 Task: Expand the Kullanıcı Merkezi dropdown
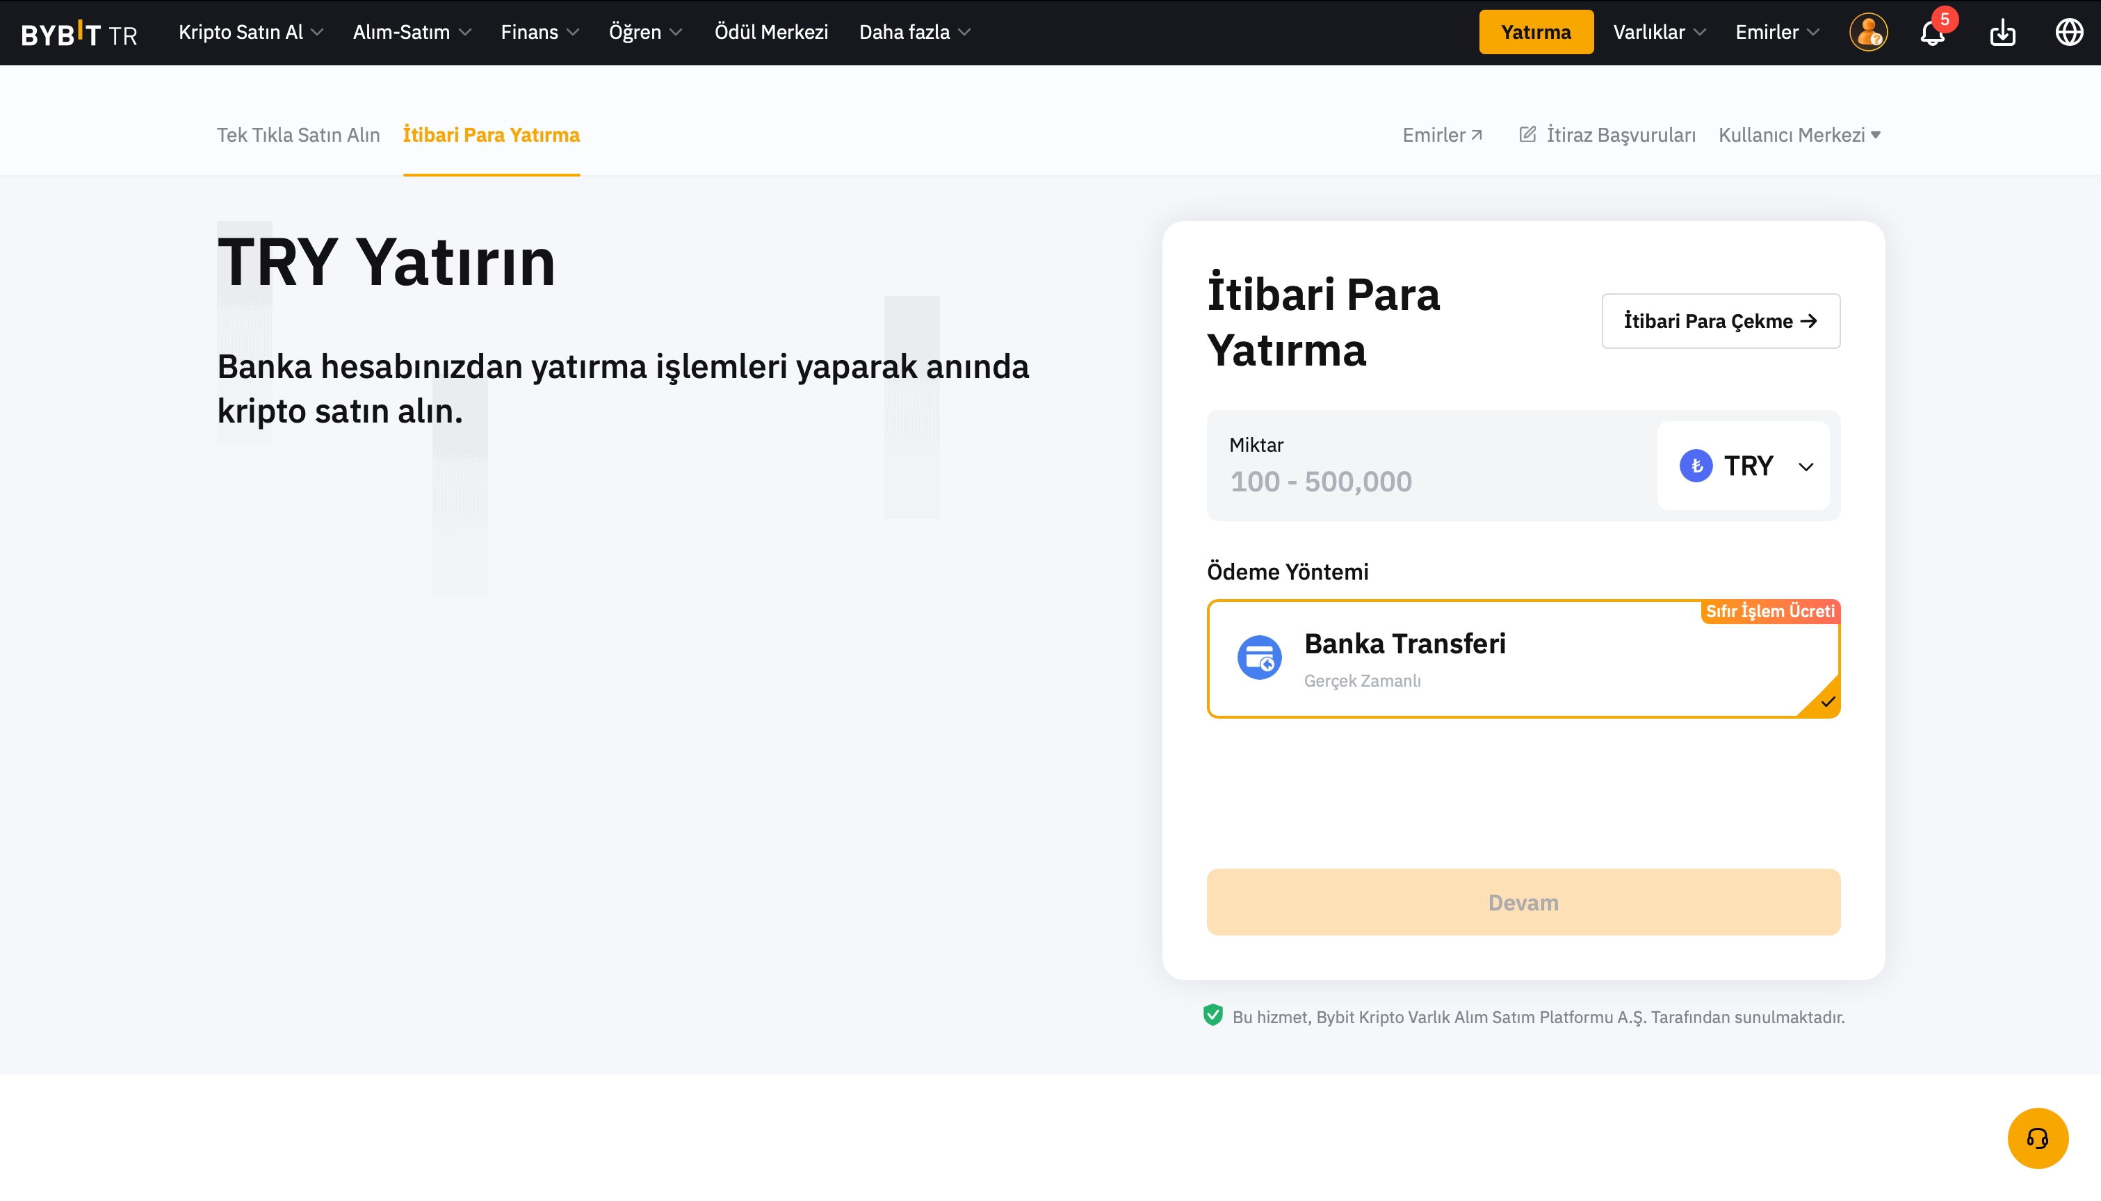click(x=1799, y=134)
